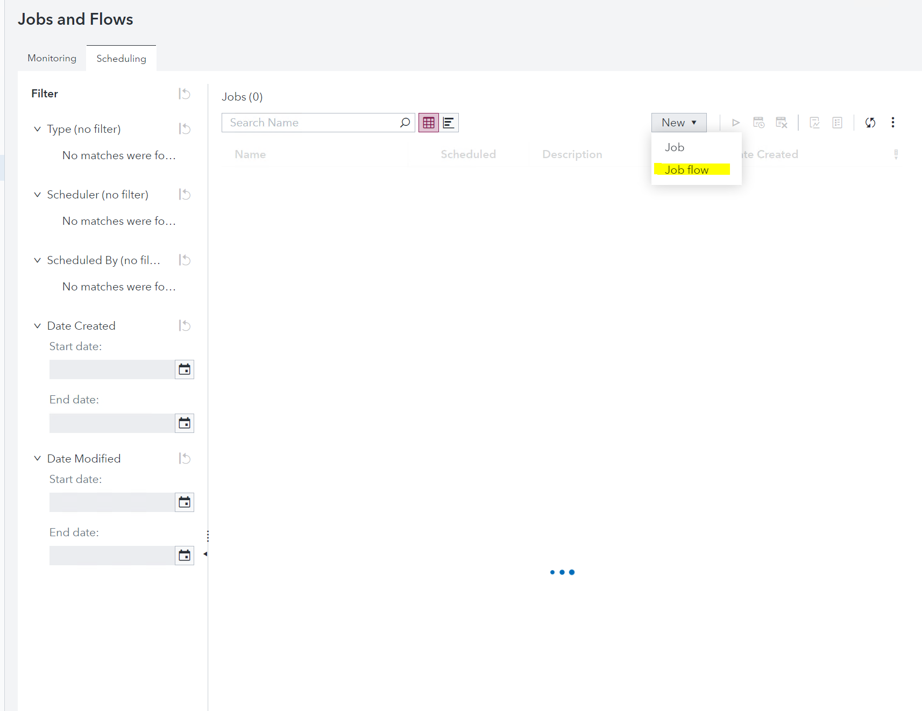This screenshot has height=711, width=922.
Task: Click the reset all filters icon
Action: pyautogui.click(x=185, y=94)
